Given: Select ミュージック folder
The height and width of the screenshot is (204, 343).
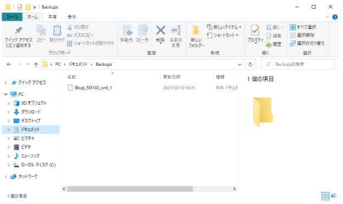Looking at the screenshot, I should tap(30, 156).
